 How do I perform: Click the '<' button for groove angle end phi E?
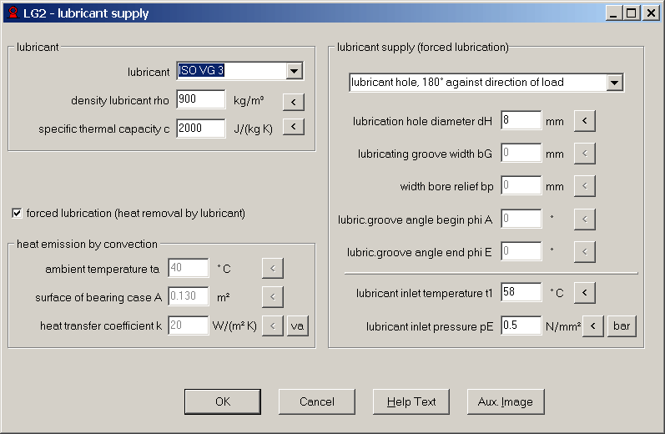click(x=584, y=252)
